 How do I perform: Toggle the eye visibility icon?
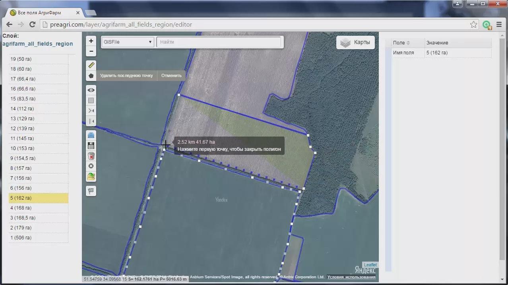click(x=91, y=90)
